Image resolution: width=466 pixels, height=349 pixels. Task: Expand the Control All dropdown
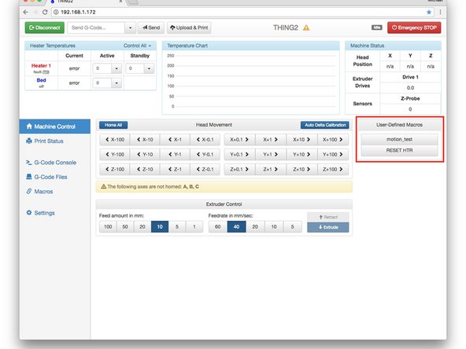point(137,46)
